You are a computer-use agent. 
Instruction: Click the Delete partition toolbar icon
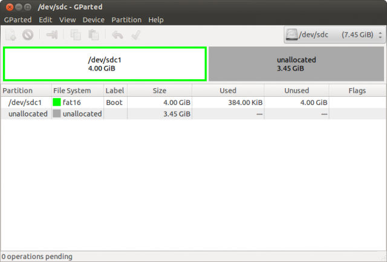28,35
